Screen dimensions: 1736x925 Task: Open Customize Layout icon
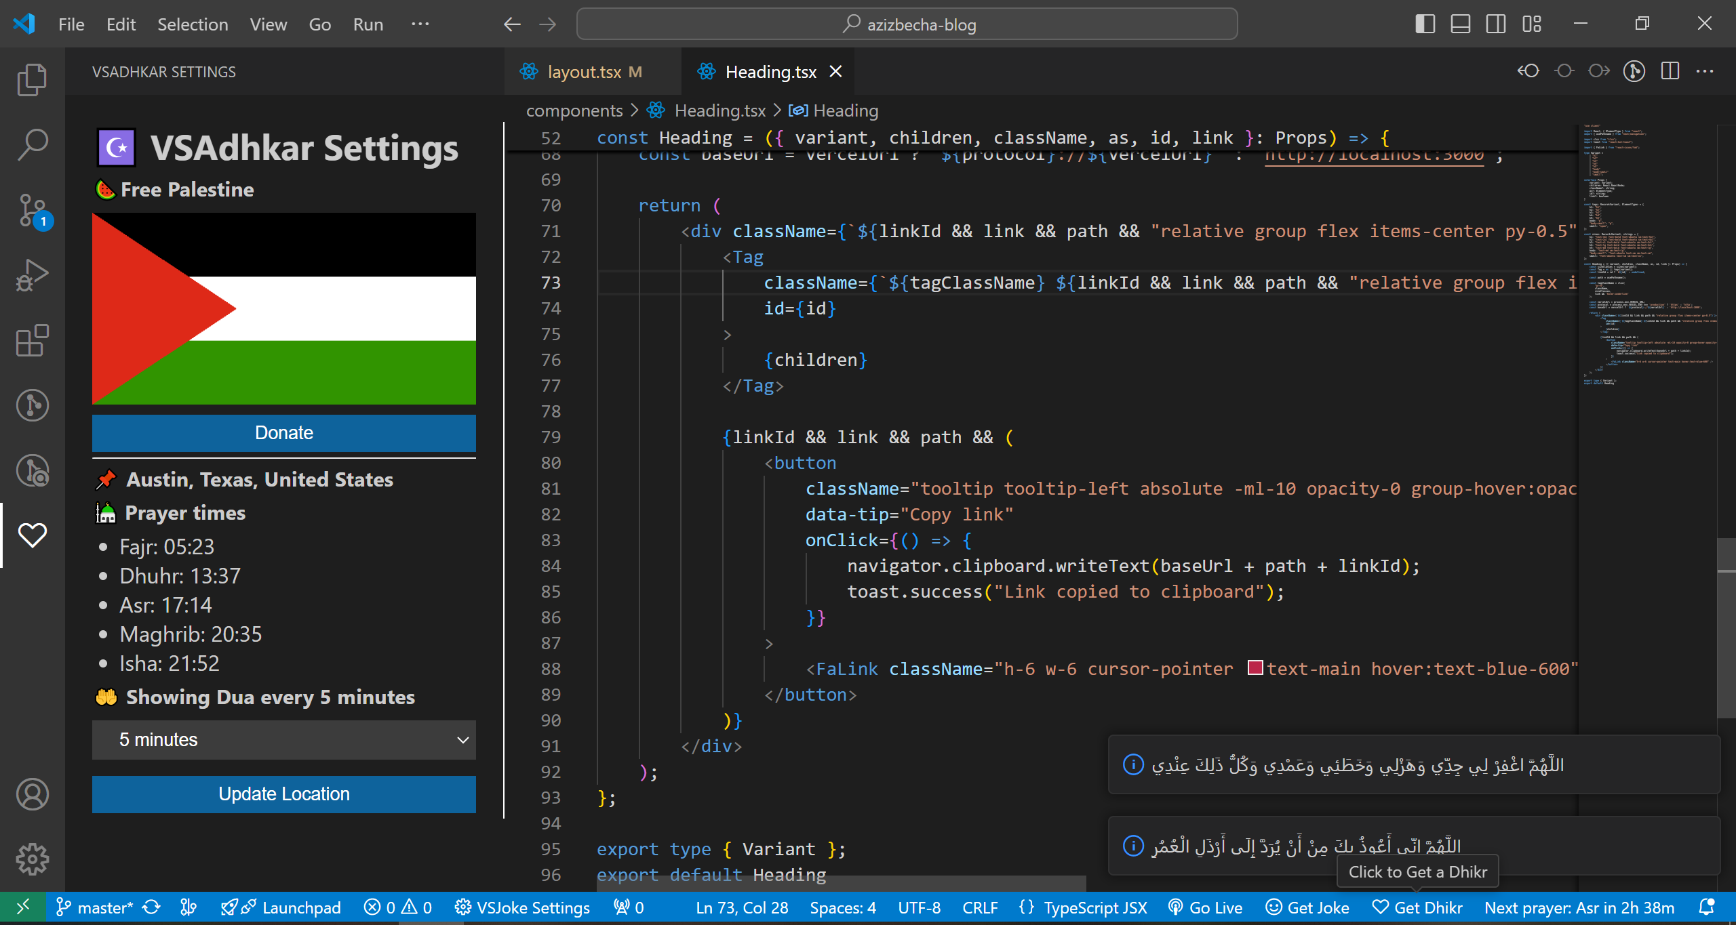click(x=1531, y=24)
